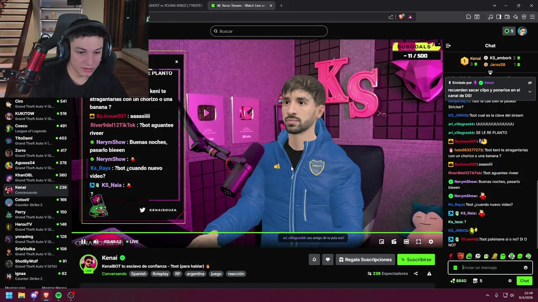
Task: Click the green Suscribirse button
Action: tap(416, 260)
